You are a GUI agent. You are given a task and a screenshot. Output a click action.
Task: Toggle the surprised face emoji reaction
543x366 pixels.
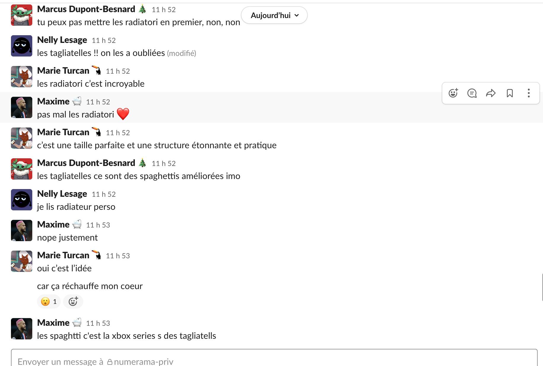tap(49, 301)
